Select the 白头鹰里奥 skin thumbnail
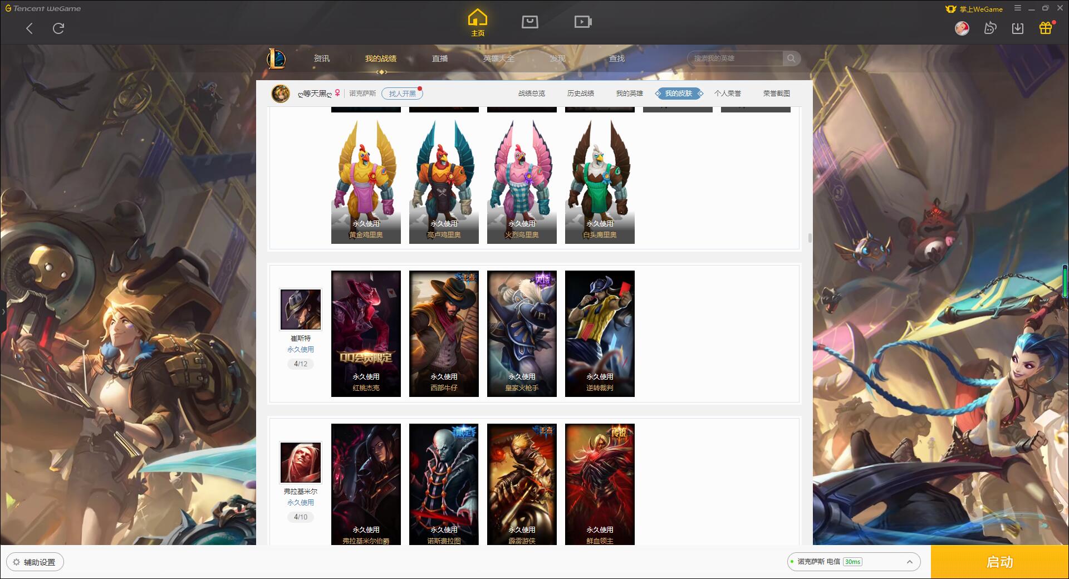 (600, 181)
